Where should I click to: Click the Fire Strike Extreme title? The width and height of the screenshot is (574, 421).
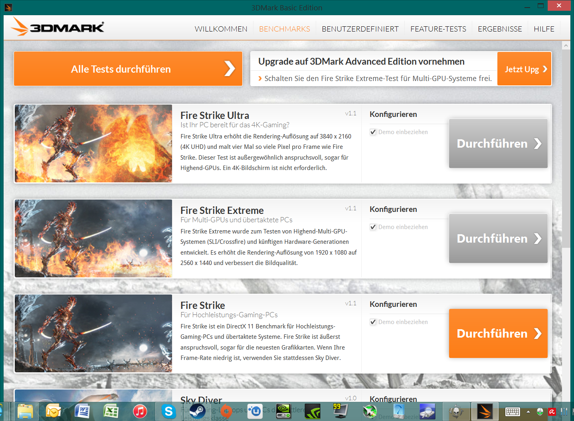[x=222, y=210]
